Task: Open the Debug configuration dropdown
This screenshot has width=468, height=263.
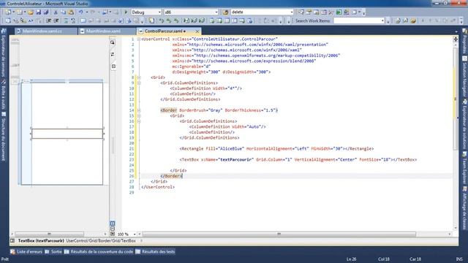Action: click(159, 12)
